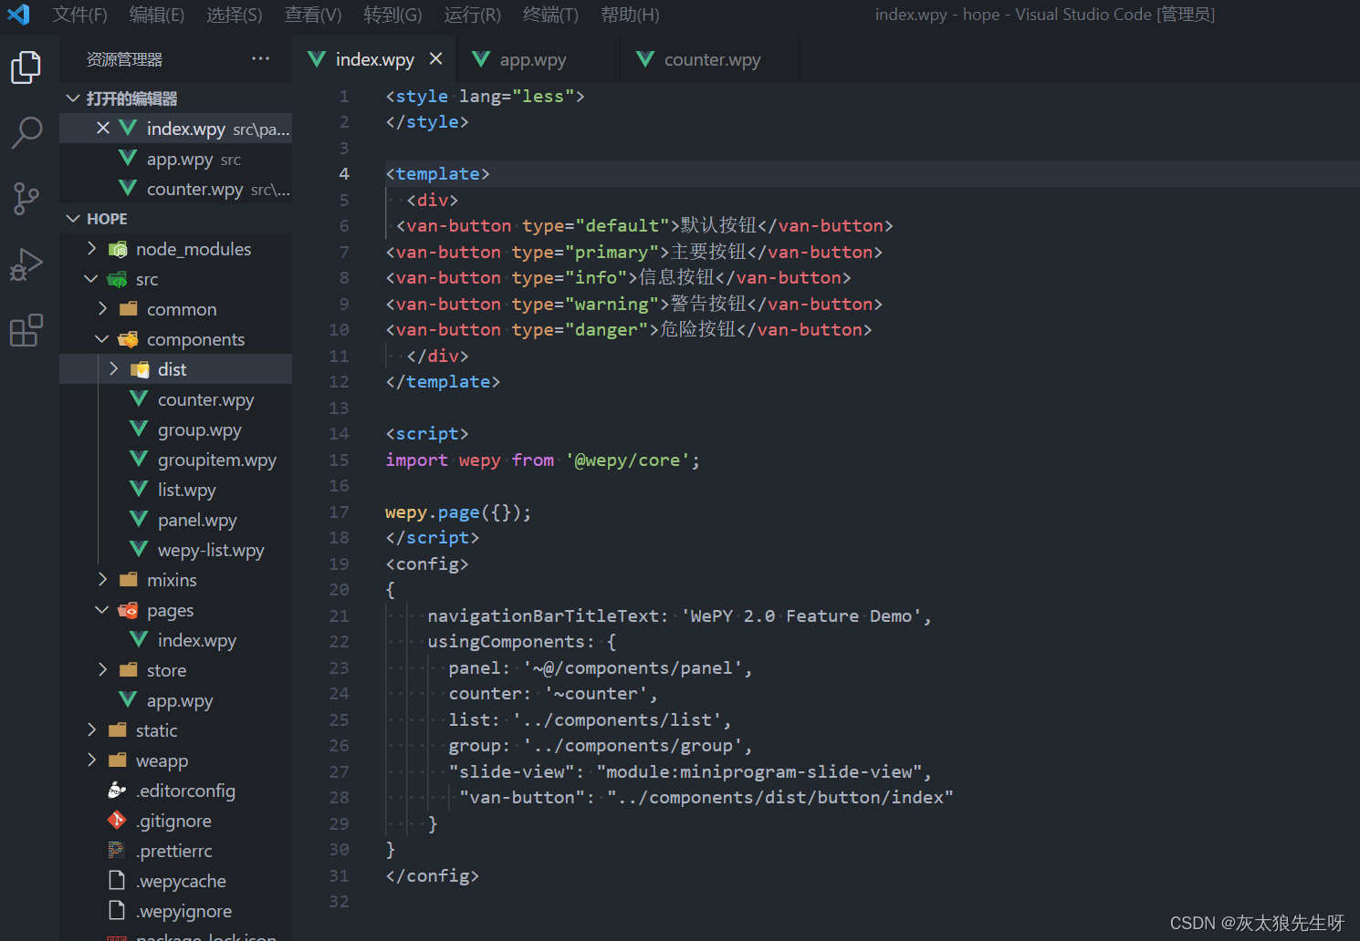Image resolution: width=1360 pixels, height=941 pixels.
Task: Open the 帮助(H) menu
Action: 630,15
